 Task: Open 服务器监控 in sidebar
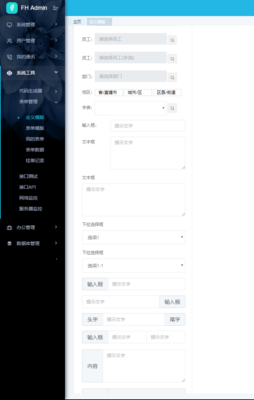click(31, 209)
